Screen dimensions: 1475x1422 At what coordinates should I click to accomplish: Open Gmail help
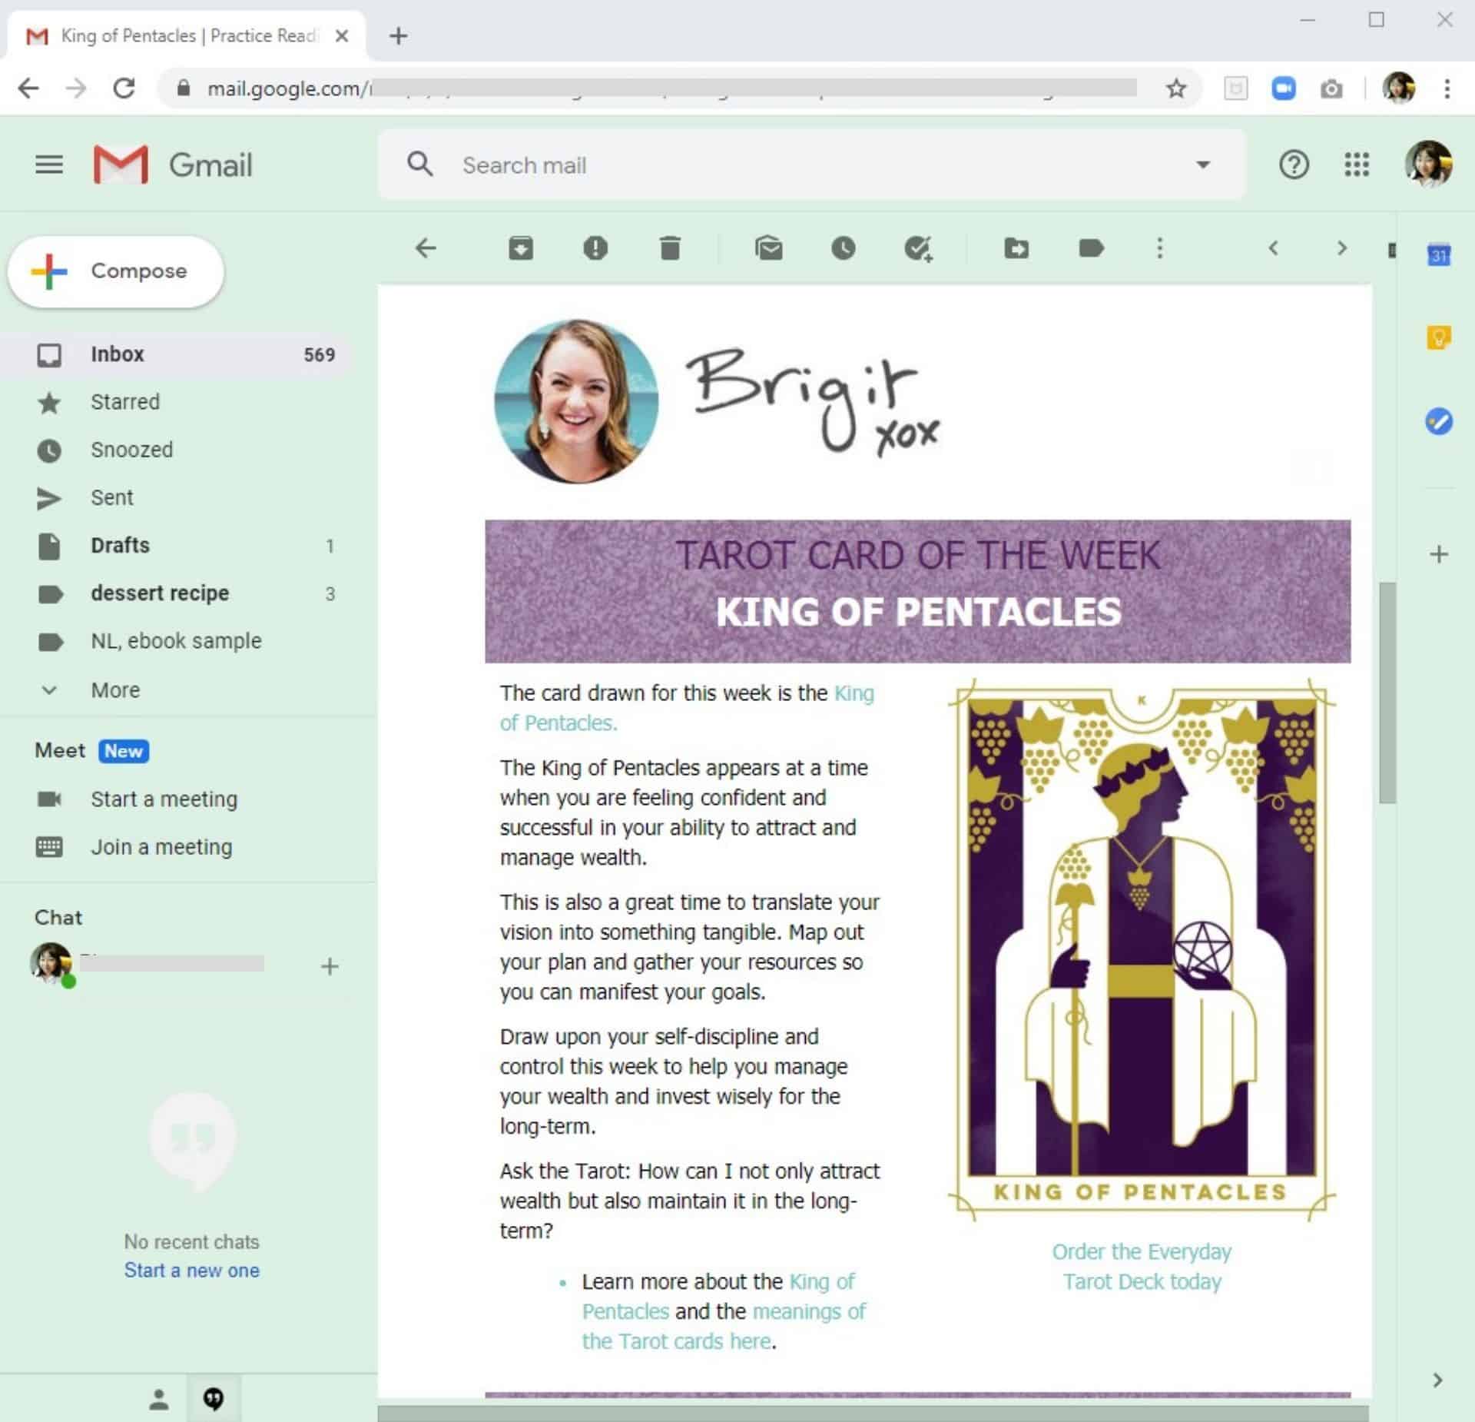click(x=1294, y=164)
